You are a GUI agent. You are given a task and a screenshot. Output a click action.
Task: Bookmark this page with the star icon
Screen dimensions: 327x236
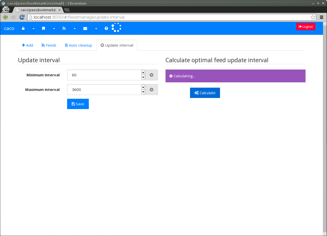point(313,17)
